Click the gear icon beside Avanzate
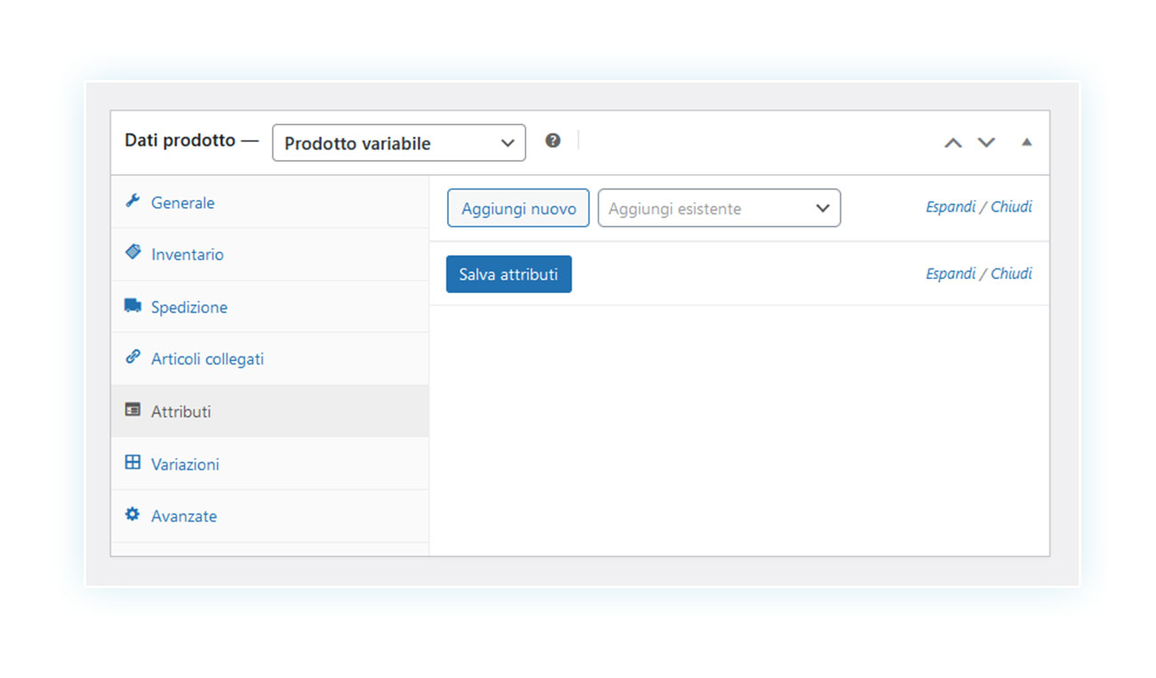Viewport: 1156px width, 678px height. (132, 514)
